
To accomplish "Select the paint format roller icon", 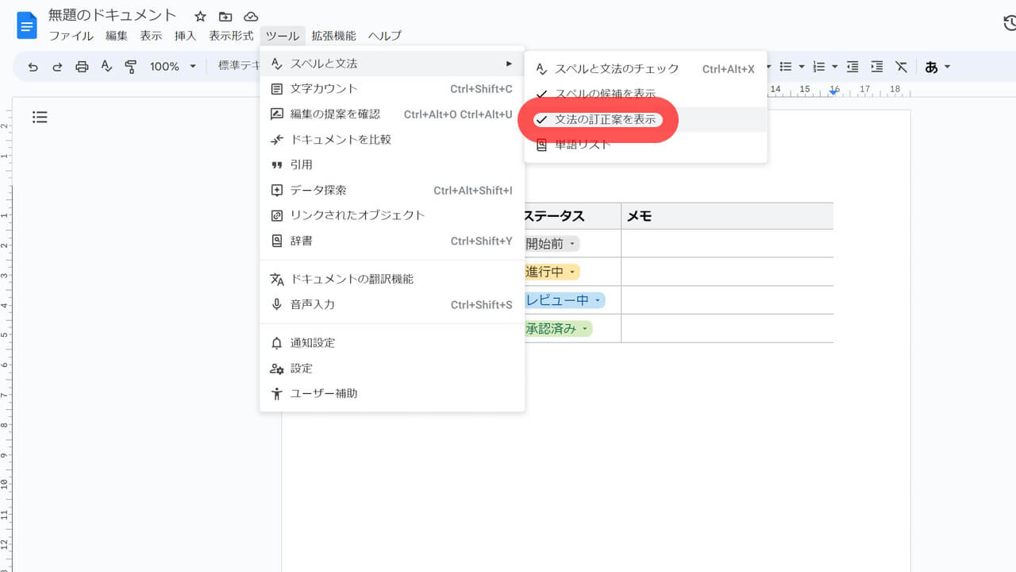I will tap(130, 67).
